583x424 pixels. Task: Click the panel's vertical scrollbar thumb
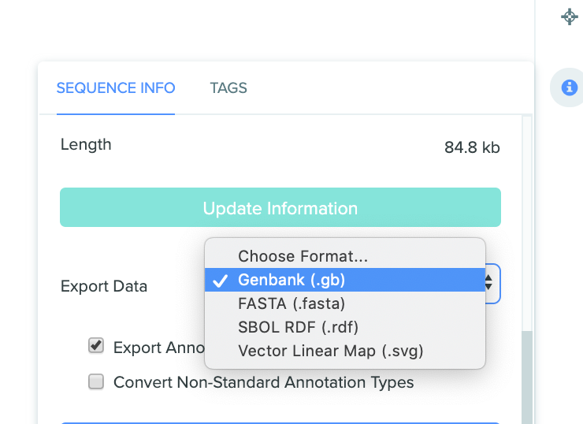(x=527, y=378)
